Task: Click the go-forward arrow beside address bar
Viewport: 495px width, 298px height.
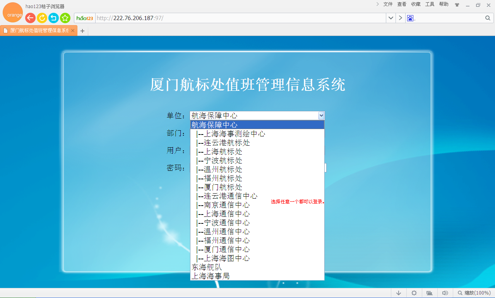Action: (x=400, y=18)
